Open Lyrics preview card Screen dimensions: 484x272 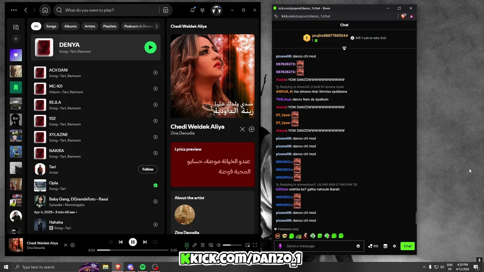pyautogui.click(x=213, y=165)
